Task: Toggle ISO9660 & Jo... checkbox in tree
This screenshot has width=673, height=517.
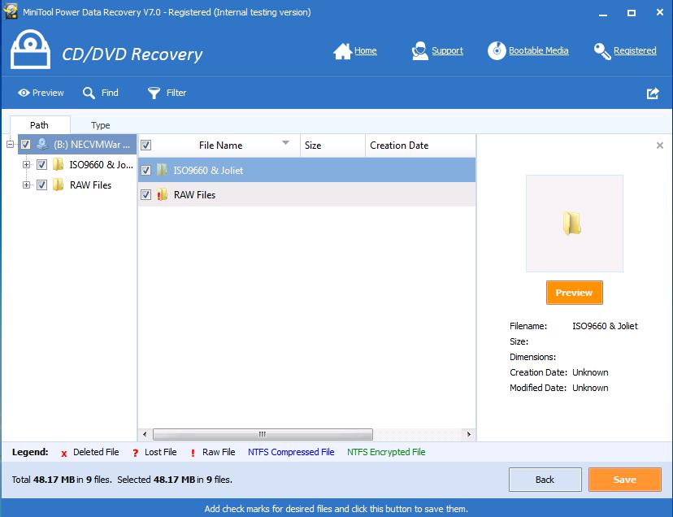Action: click(x=41, y=164)
